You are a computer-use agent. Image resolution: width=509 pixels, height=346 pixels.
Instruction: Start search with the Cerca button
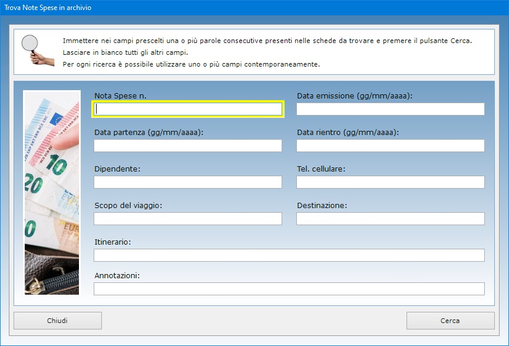point(450,321)
